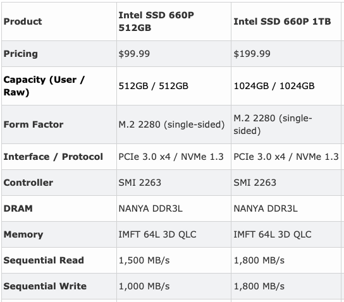Select SMI 2263 under the 1TB column
The height and width of the screenshot is (302, 344).
point(255,183)
